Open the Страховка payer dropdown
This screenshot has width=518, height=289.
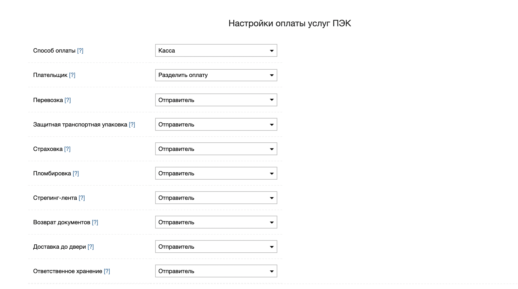216,149
